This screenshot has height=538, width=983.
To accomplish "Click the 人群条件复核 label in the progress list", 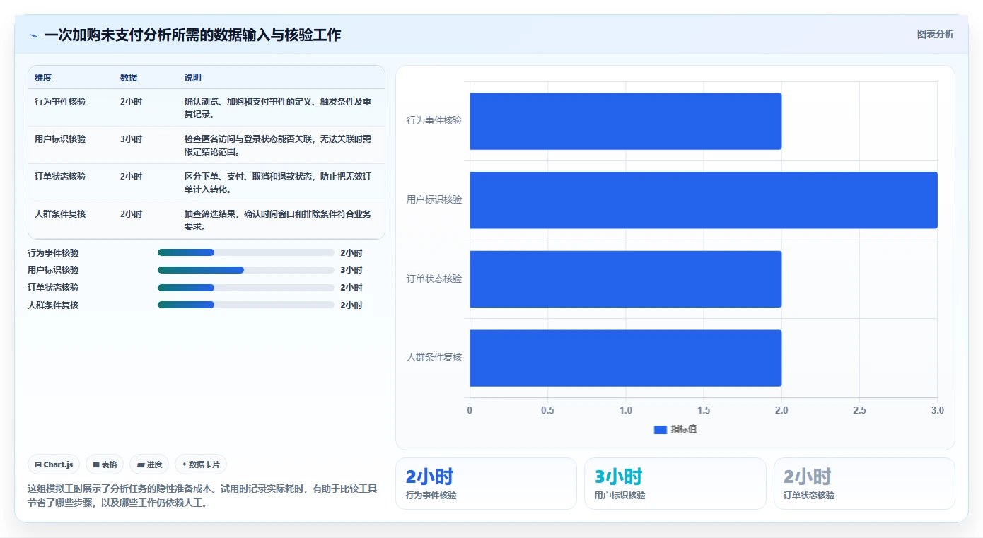I will coord(53,305).
